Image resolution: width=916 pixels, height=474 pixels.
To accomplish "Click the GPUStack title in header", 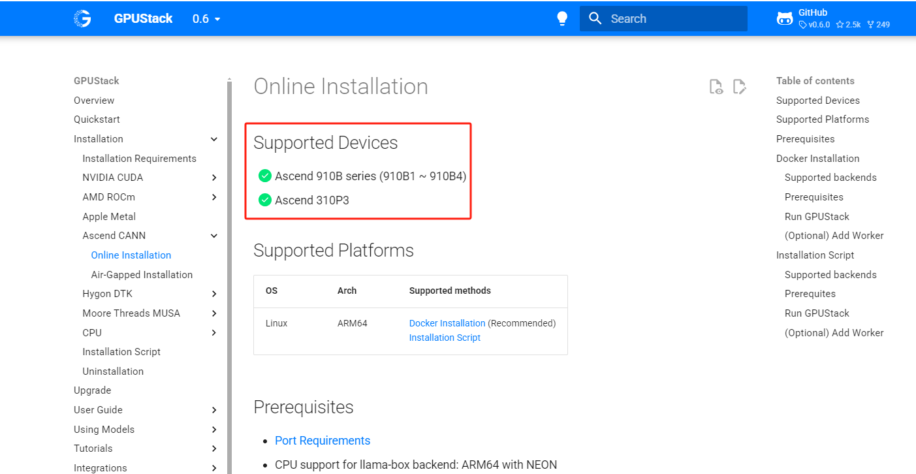I will 143,19.
